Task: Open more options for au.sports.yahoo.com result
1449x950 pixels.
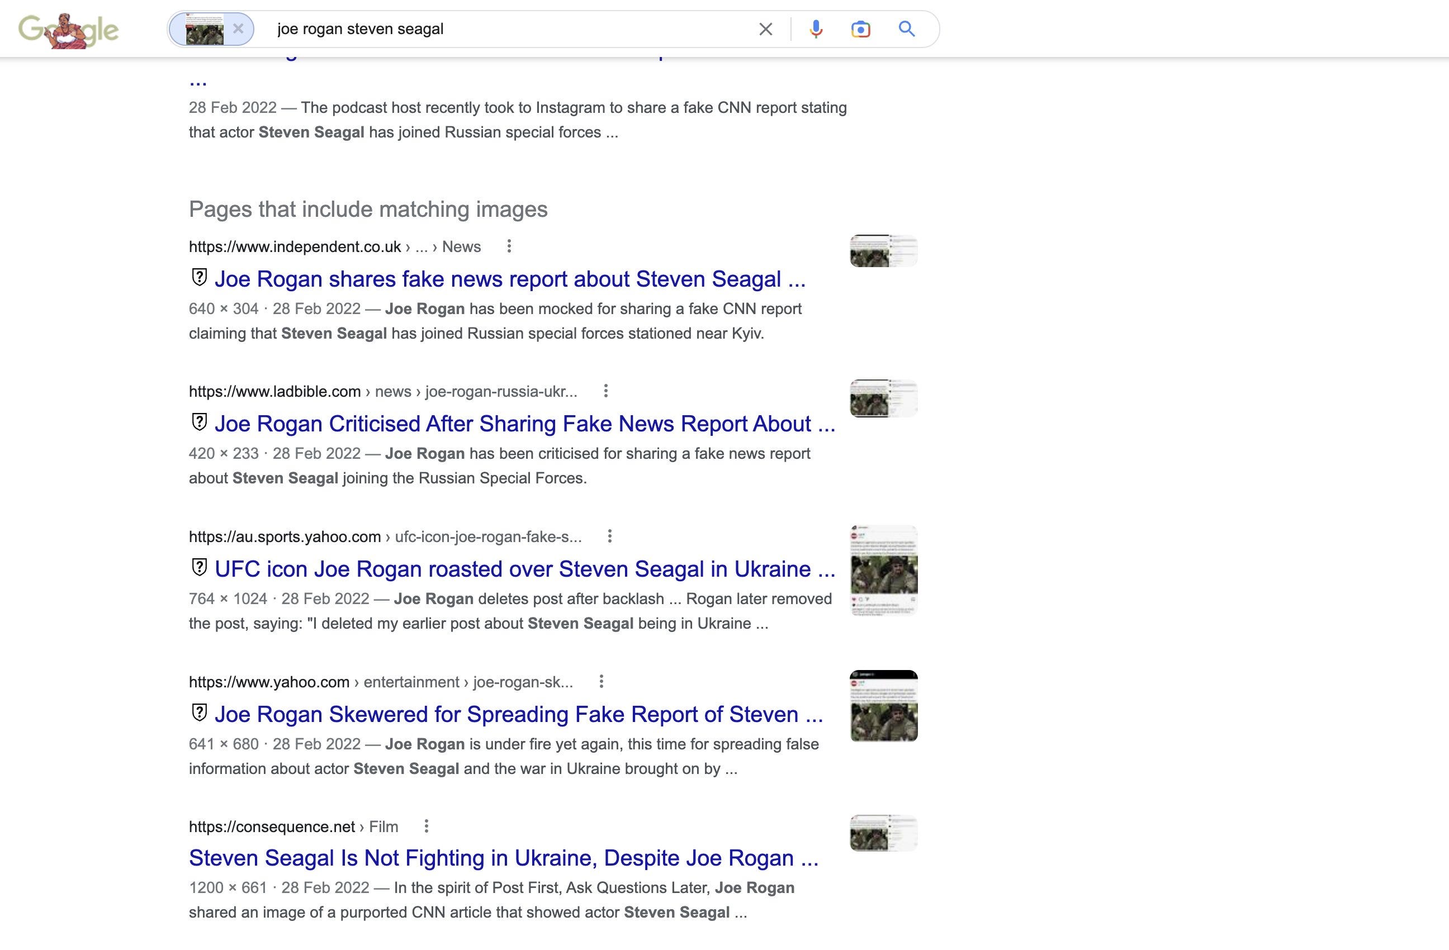Action: coord(609,536)
